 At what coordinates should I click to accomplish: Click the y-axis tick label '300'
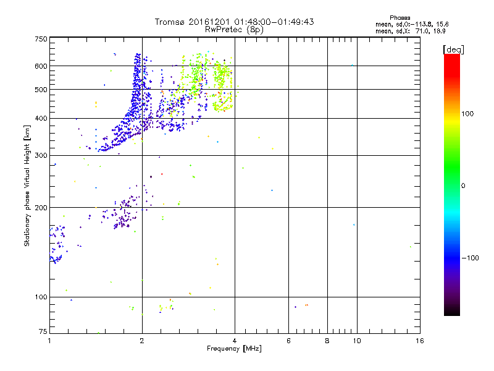41,156
